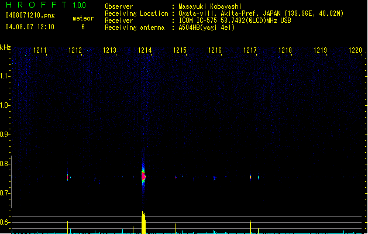The width and height of the screenshot is (368, 234).
Task: Click the 'Receiving antenna' field label
Action: pos(135,27)
